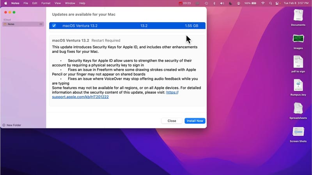
Task: Select the Notes folder in sidebar
Action: 23,24
